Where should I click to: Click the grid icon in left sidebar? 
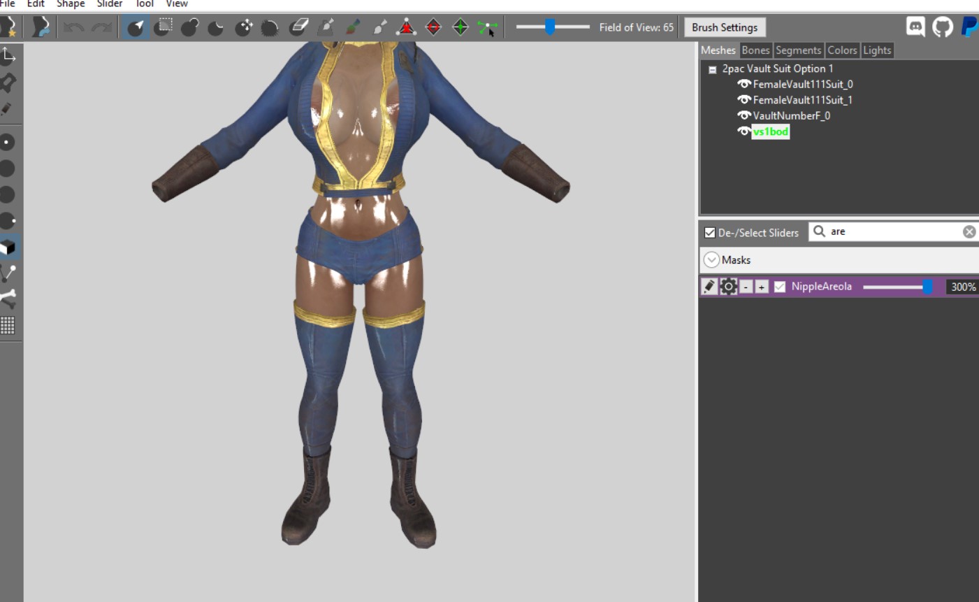point(8,325)
